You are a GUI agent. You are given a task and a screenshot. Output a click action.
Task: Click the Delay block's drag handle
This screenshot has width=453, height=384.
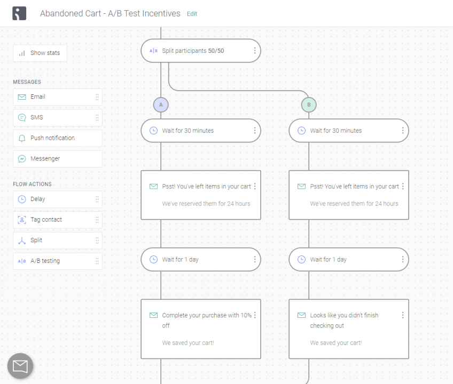(x=97, y=199)
